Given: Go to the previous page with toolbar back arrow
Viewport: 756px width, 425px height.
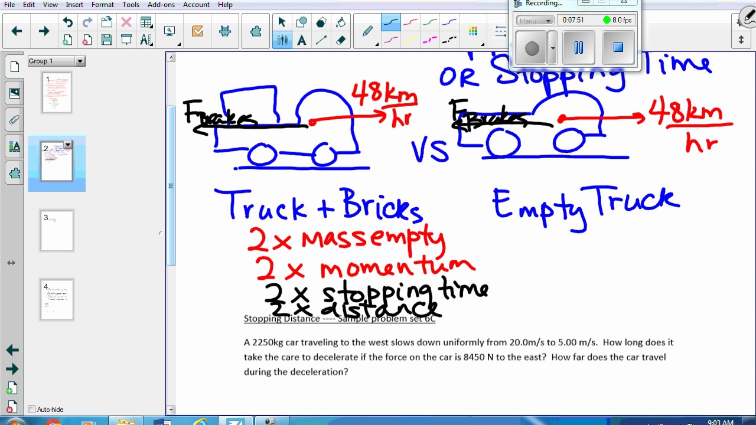Looking at the screenshot, I should pos(17,31).
